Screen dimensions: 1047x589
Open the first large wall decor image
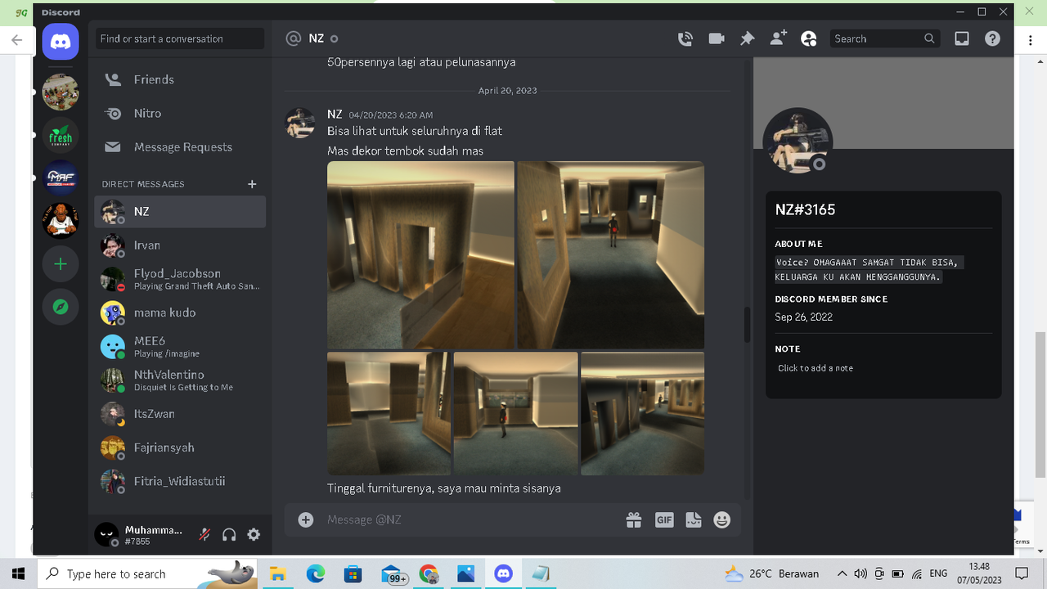click(x=420, y=255)
